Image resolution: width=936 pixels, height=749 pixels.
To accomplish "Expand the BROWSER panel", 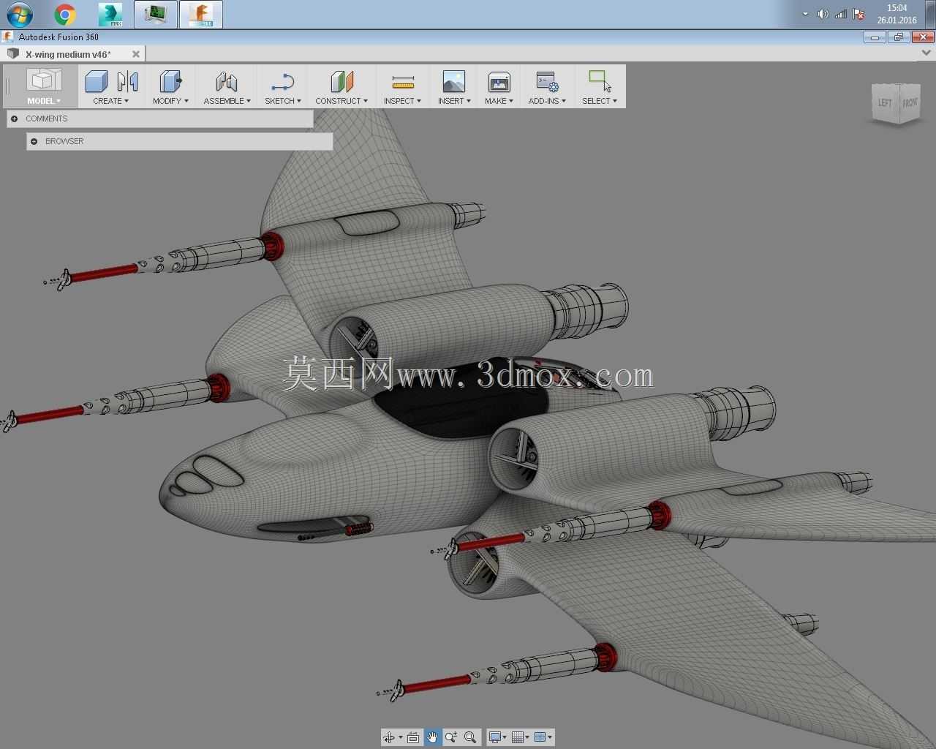I will coord(34,141).
